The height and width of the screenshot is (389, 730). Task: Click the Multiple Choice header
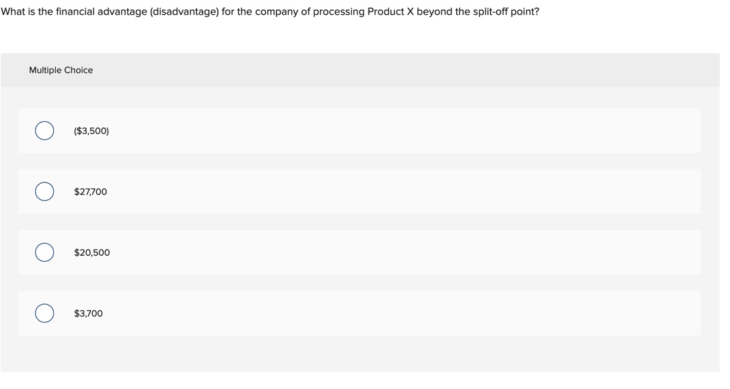[61, 70]
